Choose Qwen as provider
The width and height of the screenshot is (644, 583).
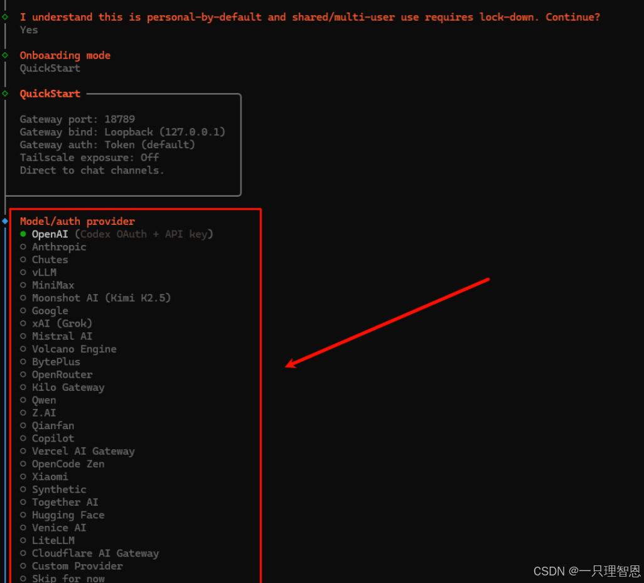click(38, 400)
